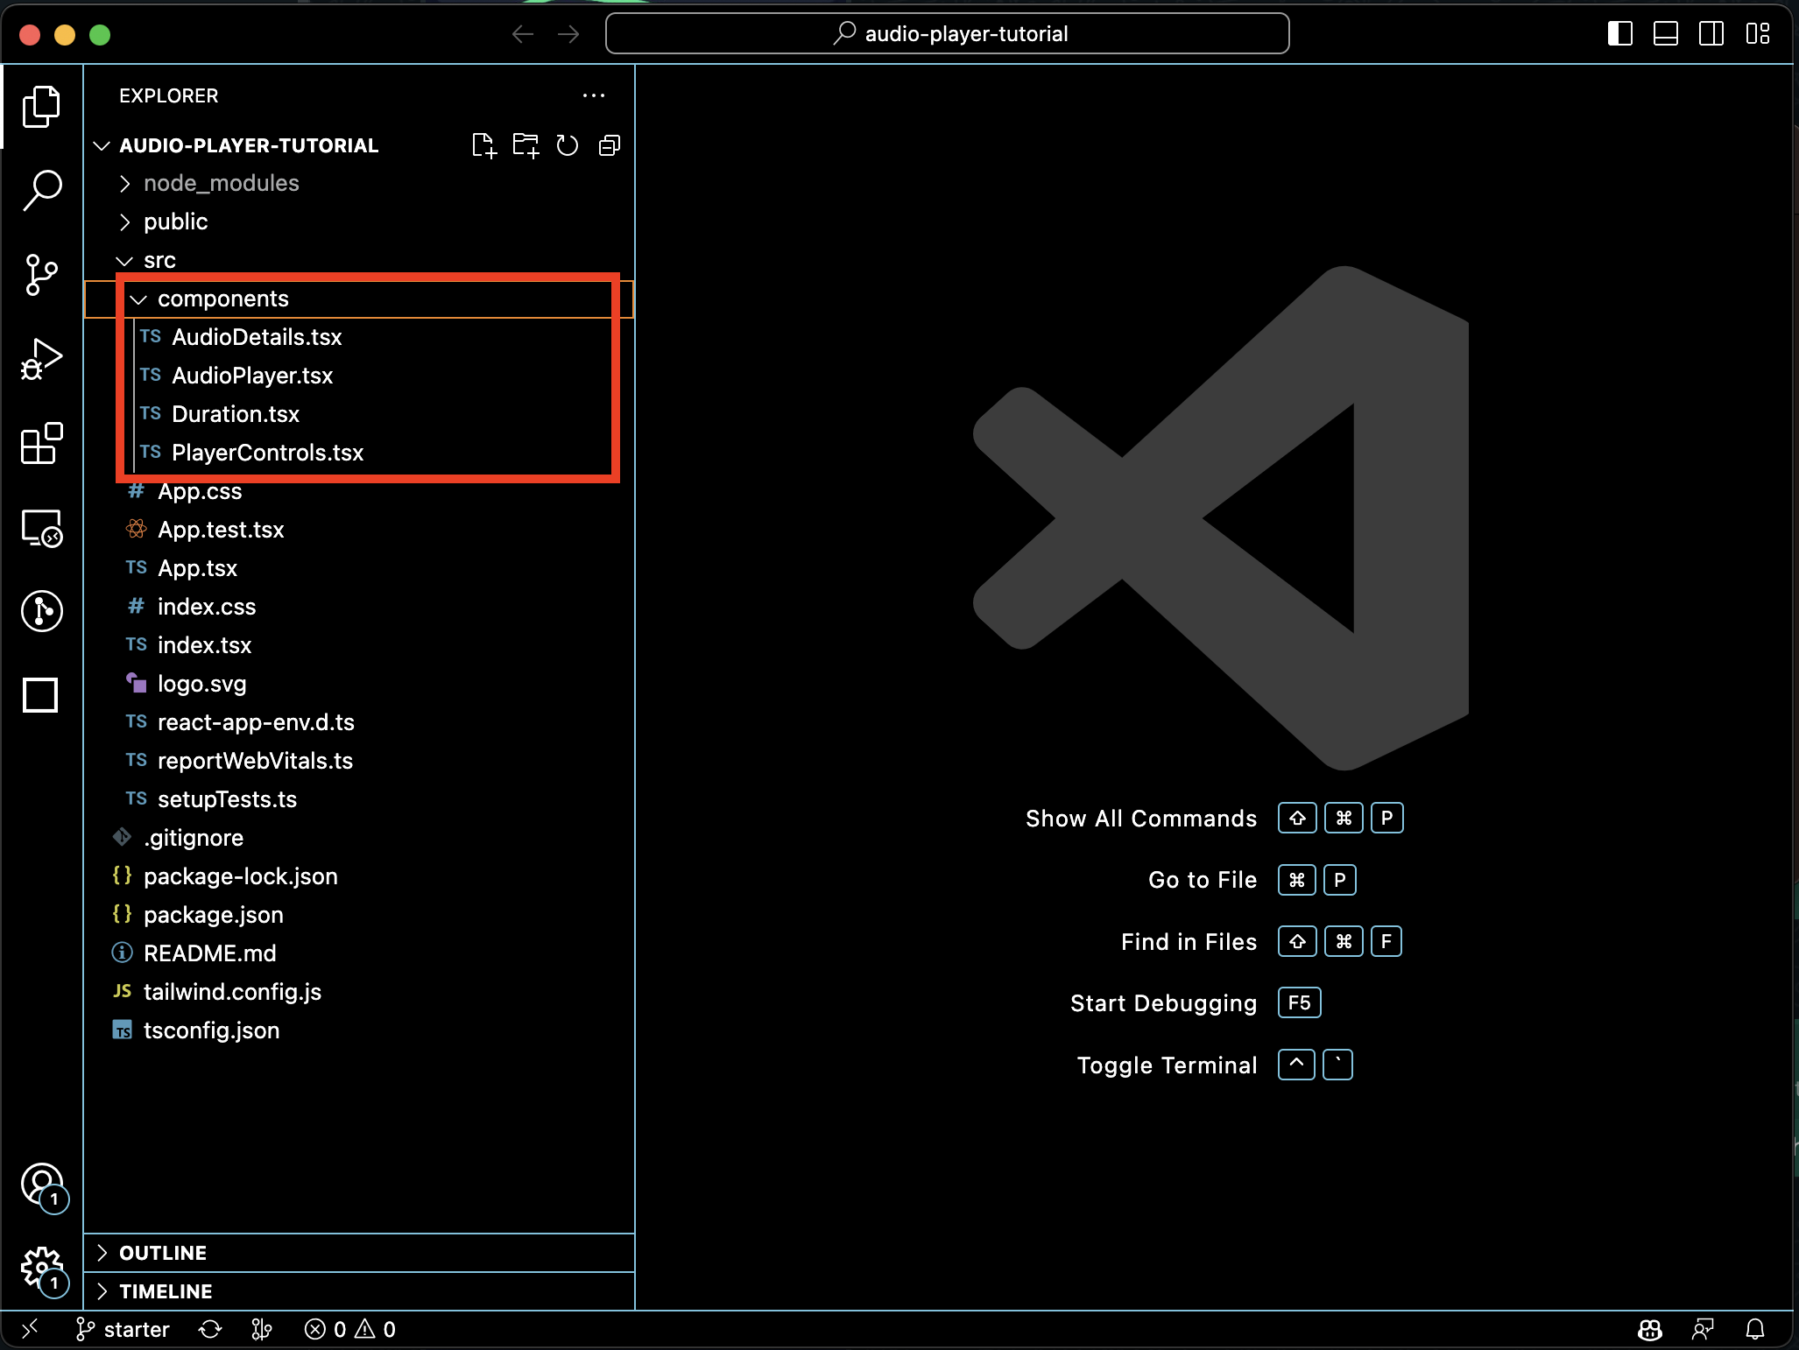The height and width of the screenshot is (1350, 1799).
Task: Open the Extensions view
Action: pyautogui.click(x=41, y=443)
